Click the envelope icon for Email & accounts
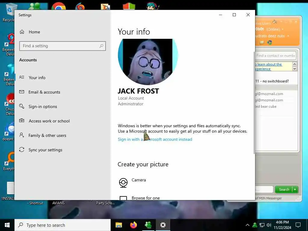 22,92
